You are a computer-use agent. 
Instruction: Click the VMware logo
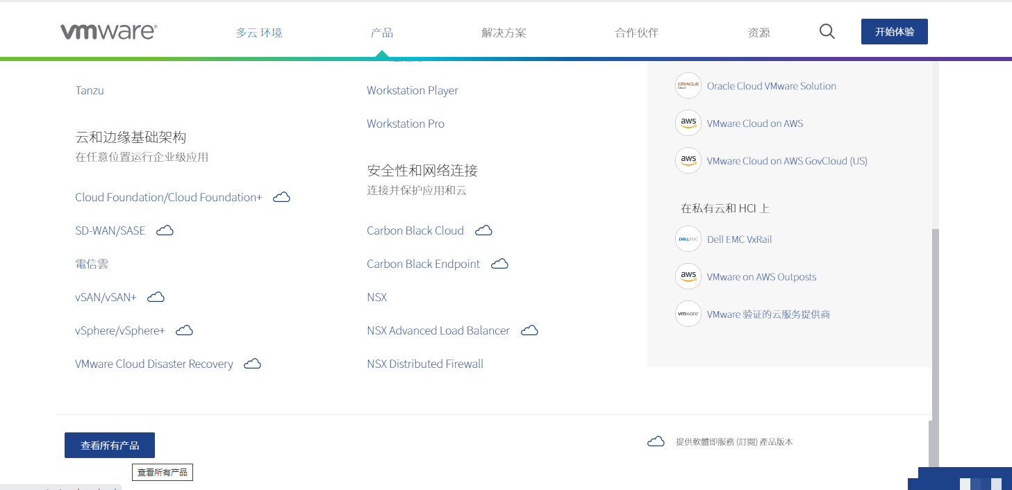[109, 31]
